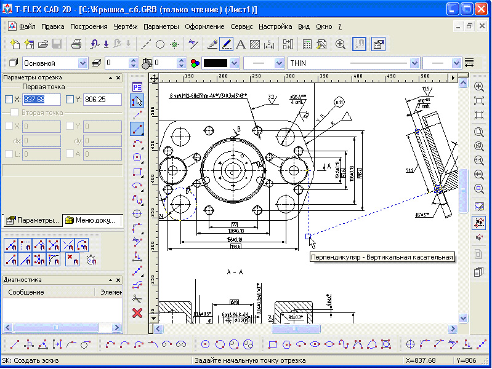This screenshot has height=369, width=492.
Task: Open the color dropdown arrow
Action: [x=234, y=63]
